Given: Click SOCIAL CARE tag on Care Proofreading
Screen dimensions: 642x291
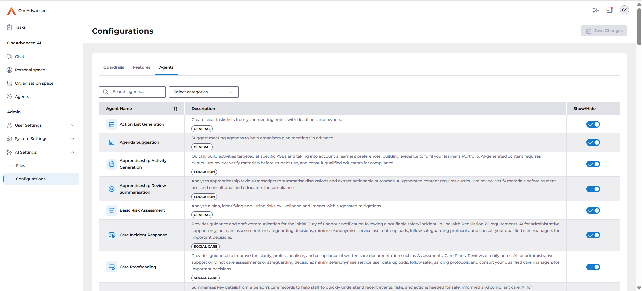Looking at the screenshot, I should (205, 278).
